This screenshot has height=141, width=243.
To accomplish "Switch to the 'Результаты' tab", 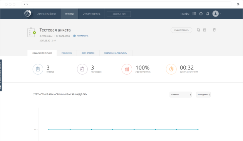I will tap(67, 53).
